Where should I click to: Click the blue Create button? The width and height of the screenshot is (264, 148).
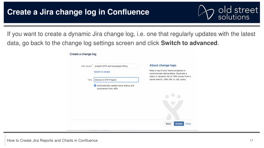(179, 124)
